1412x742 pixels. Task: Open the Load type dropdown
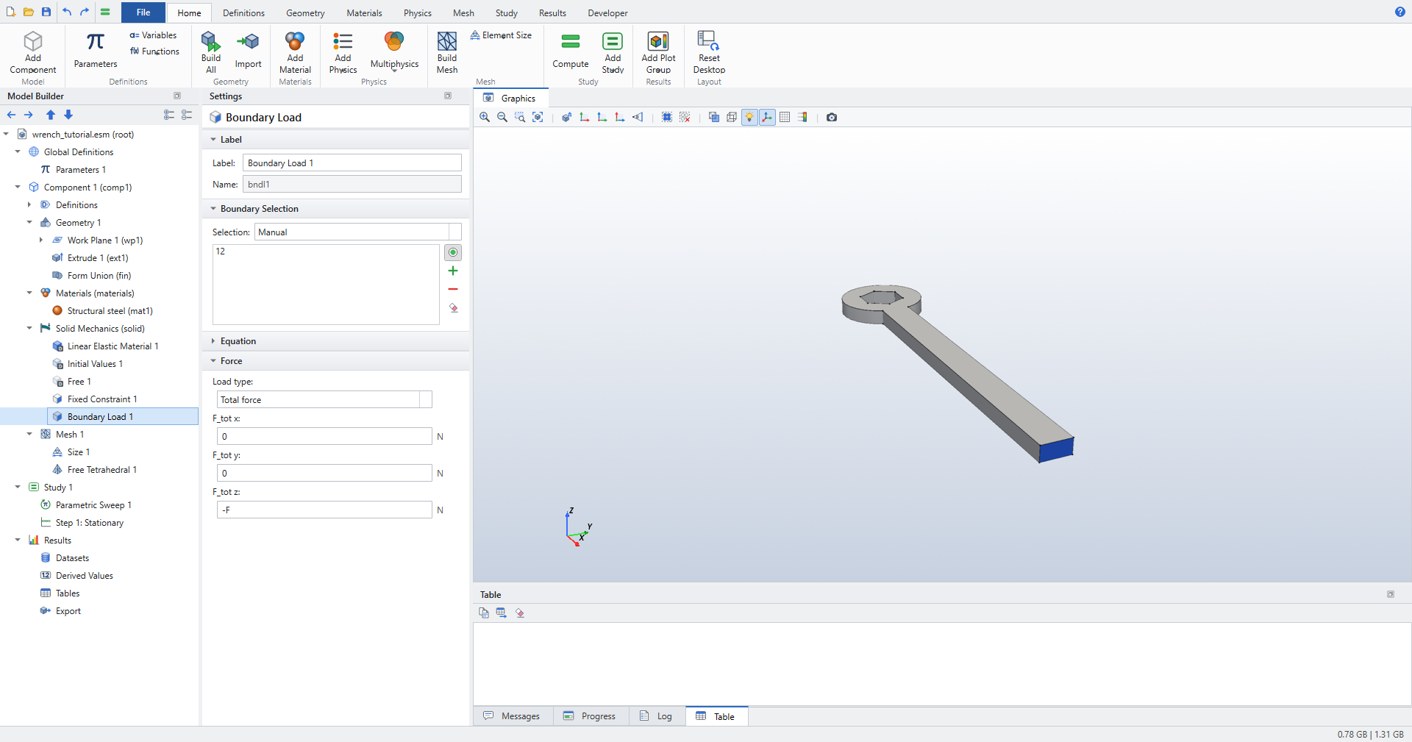[x=324, y=400]
